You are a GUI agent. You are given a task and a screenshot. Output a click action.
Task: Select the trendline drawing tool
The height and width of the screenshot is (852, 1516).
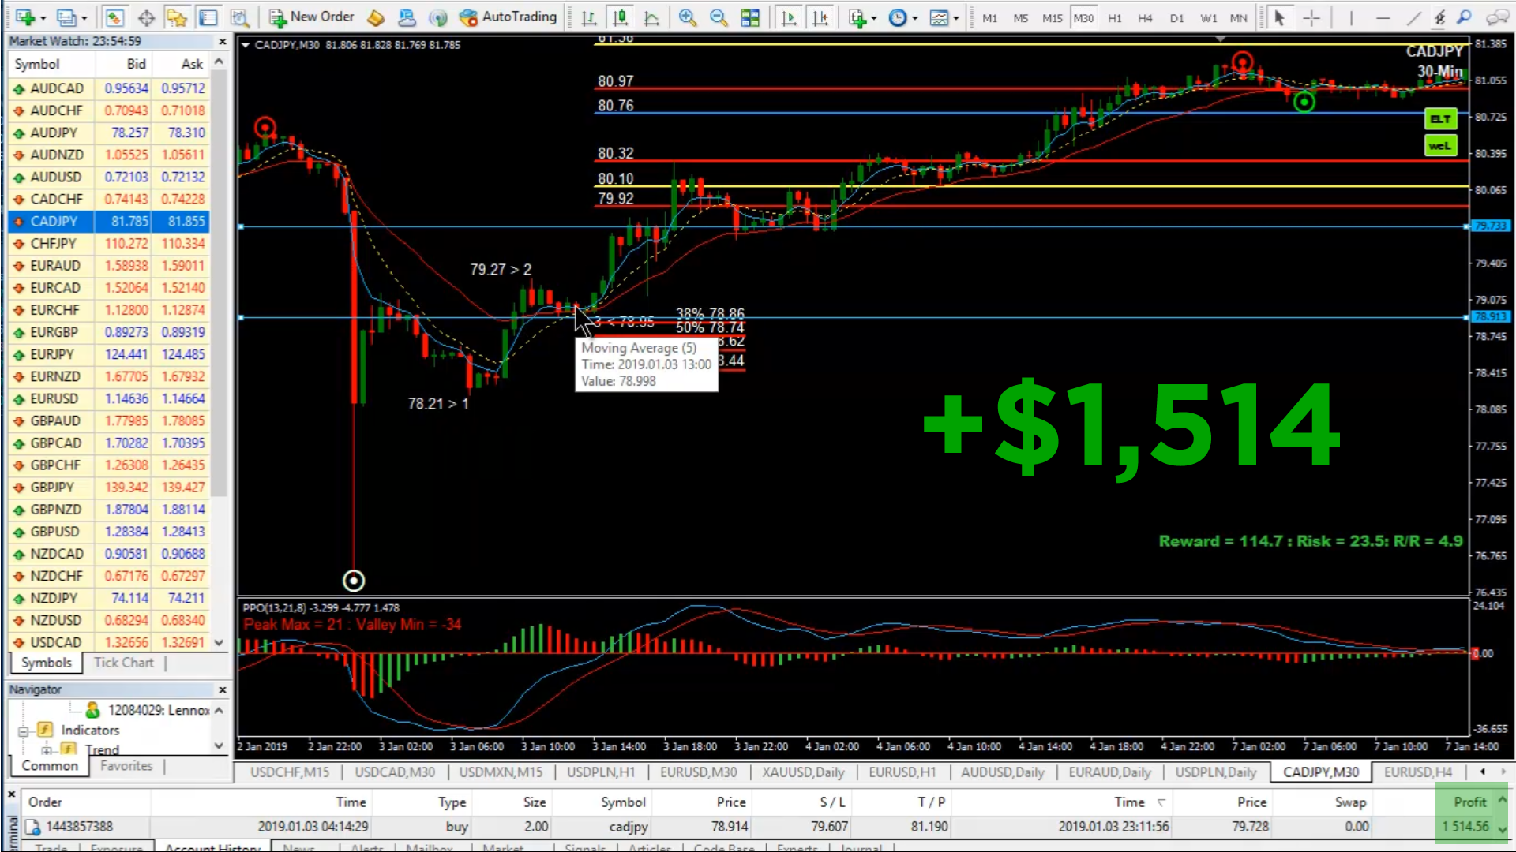click(x=1413, y=17)
